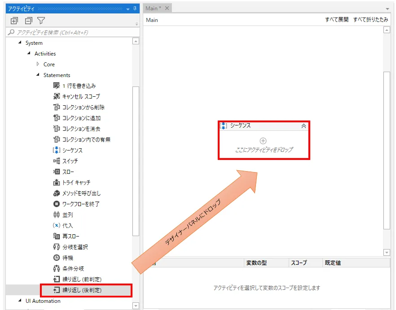Click the expand all icon in Activities toolbar

click(x=14, y=21)
